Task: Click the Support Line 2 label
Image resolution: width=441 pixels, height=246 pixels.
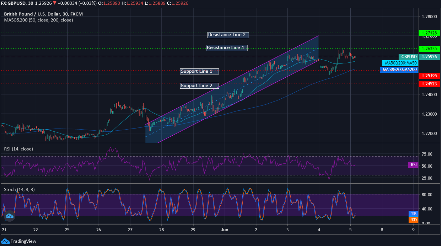Action: click(x=199, y=85)
